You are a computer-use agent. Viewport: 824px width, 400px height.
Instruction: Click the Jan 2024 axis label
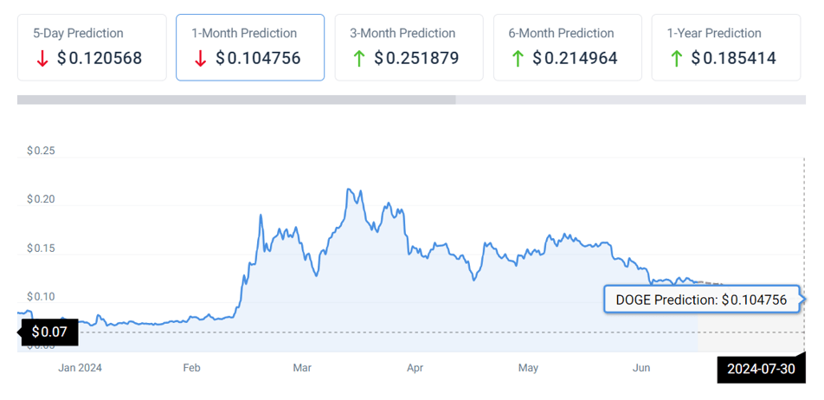[x=80, y=368]
